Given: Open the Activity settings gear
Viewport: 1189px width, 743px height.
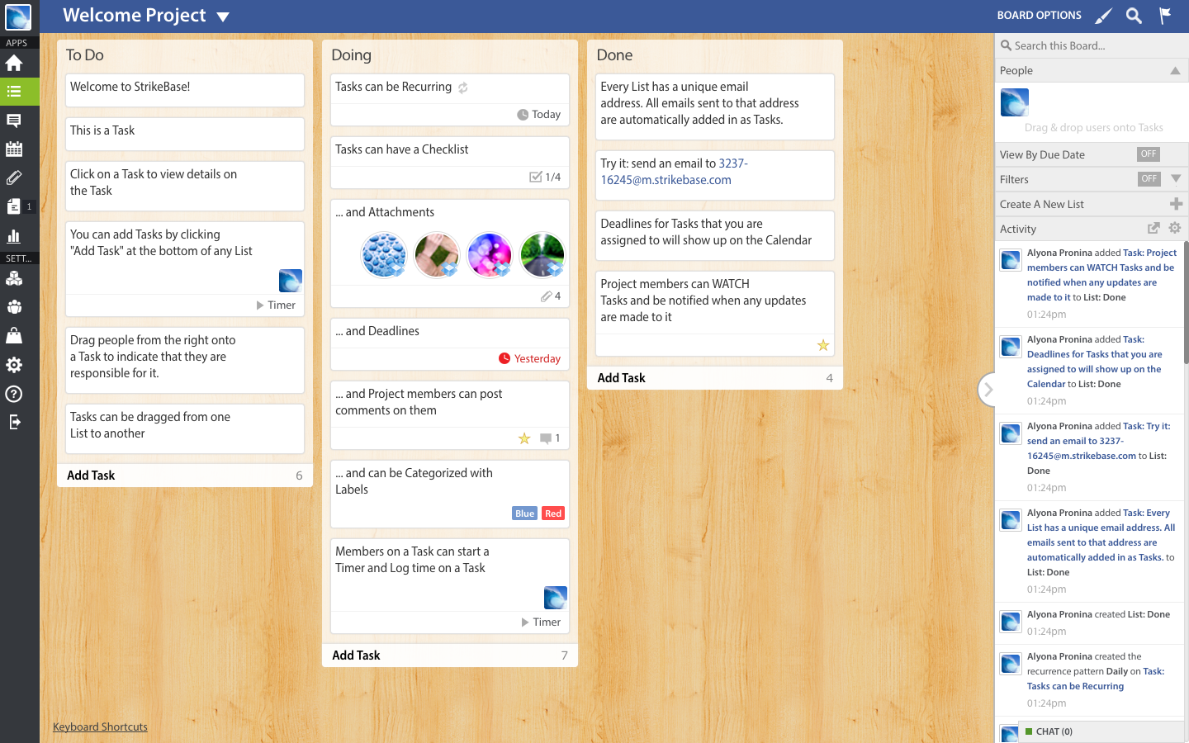Looking at the screenshot, I should 1175,228.
